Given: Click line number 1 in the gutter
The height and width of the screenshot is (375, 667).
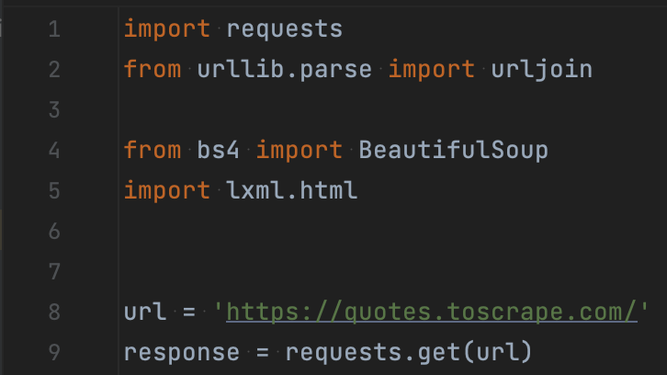Looking at the screenshot, I should coord(54,29).
